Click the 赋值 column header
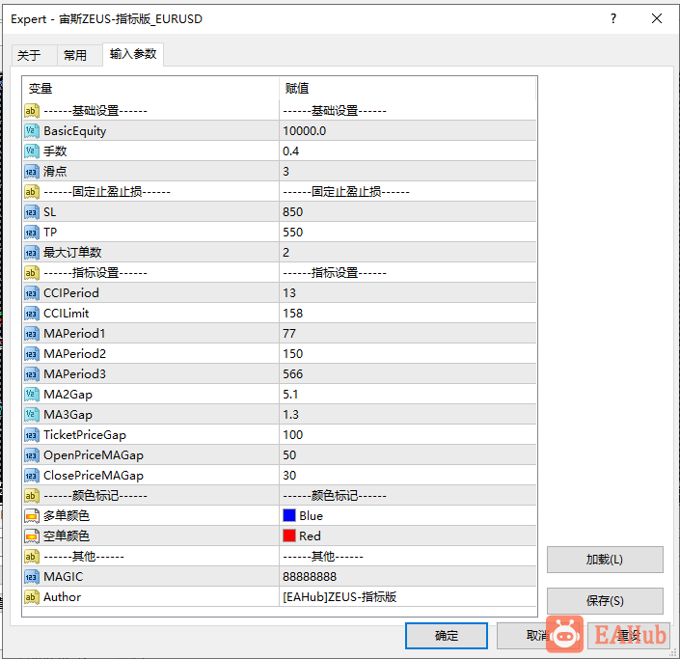The width and height of the screenshot is (680, 659). pos(408,89)
